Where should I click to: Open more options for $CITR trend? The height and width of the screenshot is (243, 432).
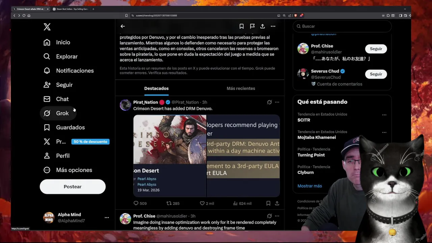pyautogui.click(x=384, y=115)
